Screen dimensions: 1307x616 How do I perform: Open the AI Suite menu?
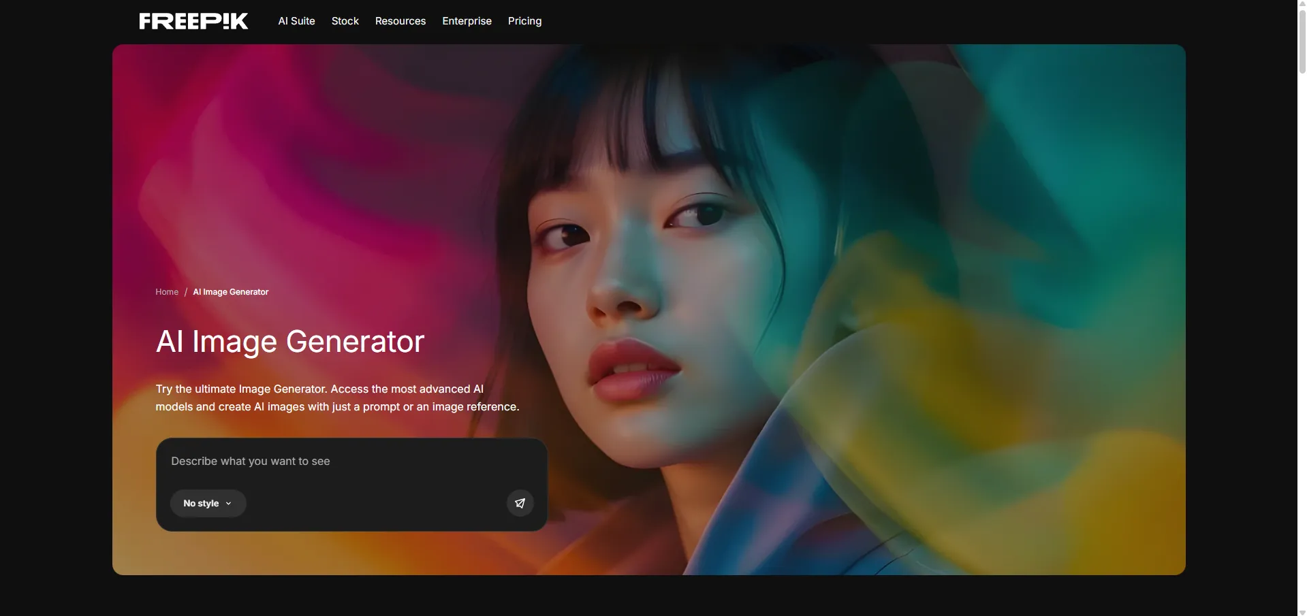tap(296, 21)
